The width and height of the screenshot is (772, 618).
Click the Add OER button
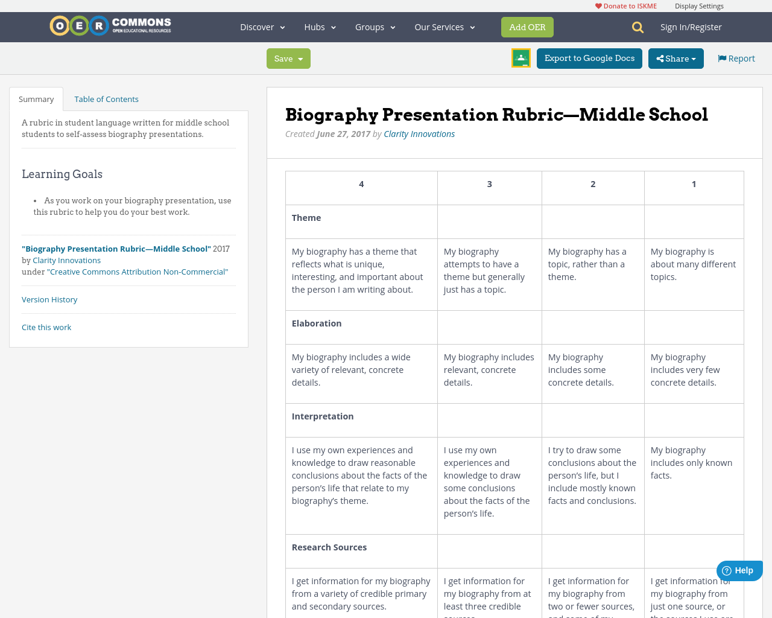527,27
